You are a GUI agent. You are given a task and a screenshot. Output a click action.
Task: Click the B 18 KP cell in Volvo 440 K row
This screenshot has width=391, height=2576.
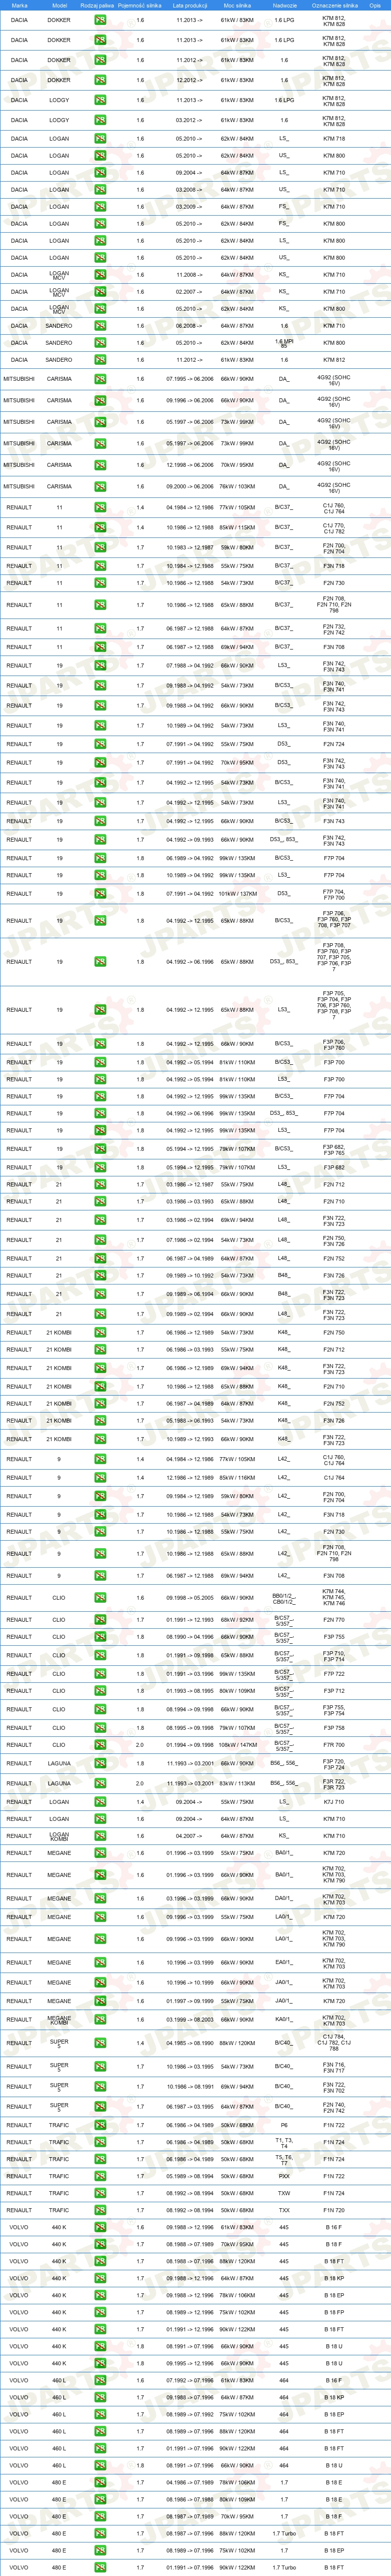(x=334, y=2278)
